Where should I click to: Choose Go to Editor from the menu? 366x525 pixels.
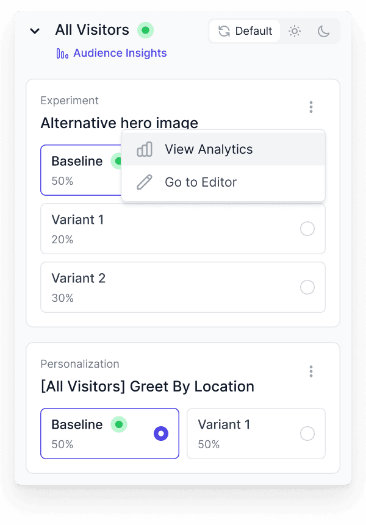pos(201,182)
